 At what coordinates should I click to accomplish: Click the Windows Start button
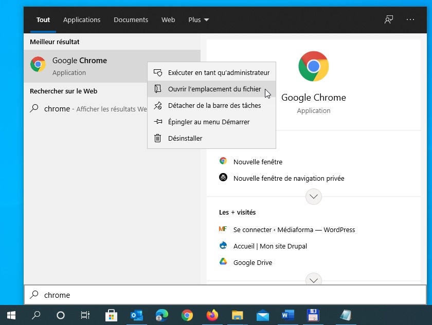coord(11,315)
